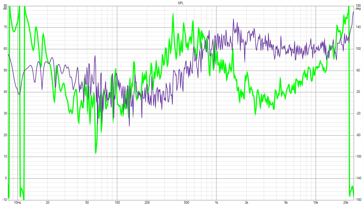The height and width of the screenshot is (211, 363).
Task: Click the 500 label on the frequency axis
Action: [187, 203]
